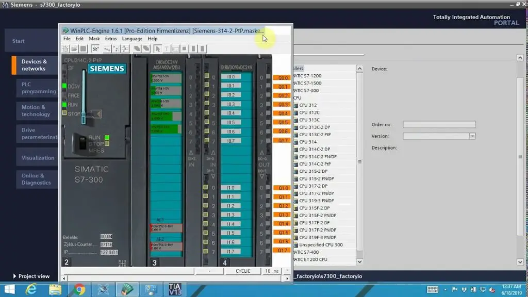Click the I0.4 input label
The width and height of the screenshot is (528, 297).
click(230, 113)
